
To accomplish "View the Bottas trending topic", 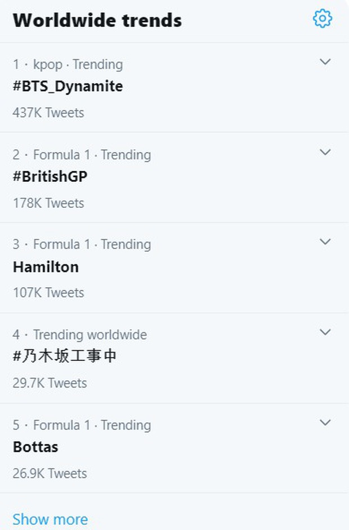I will 35,447.
